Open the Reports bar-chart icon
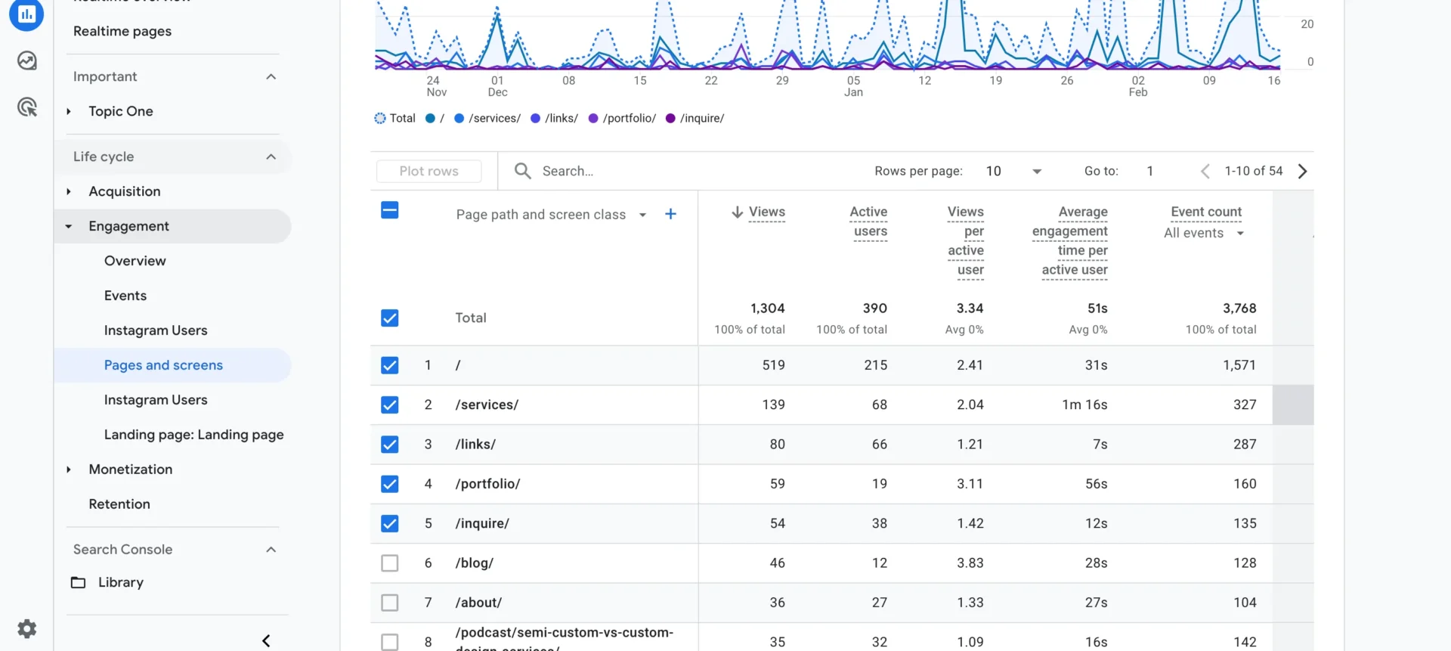1451x651 pixels. click(26, 14)
